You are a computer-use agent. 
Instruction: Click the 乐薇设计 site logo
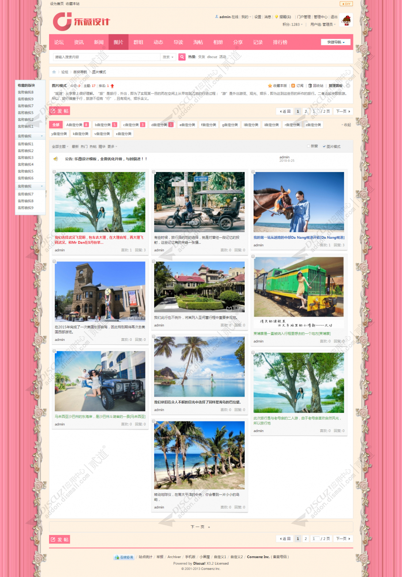(82, 22)
